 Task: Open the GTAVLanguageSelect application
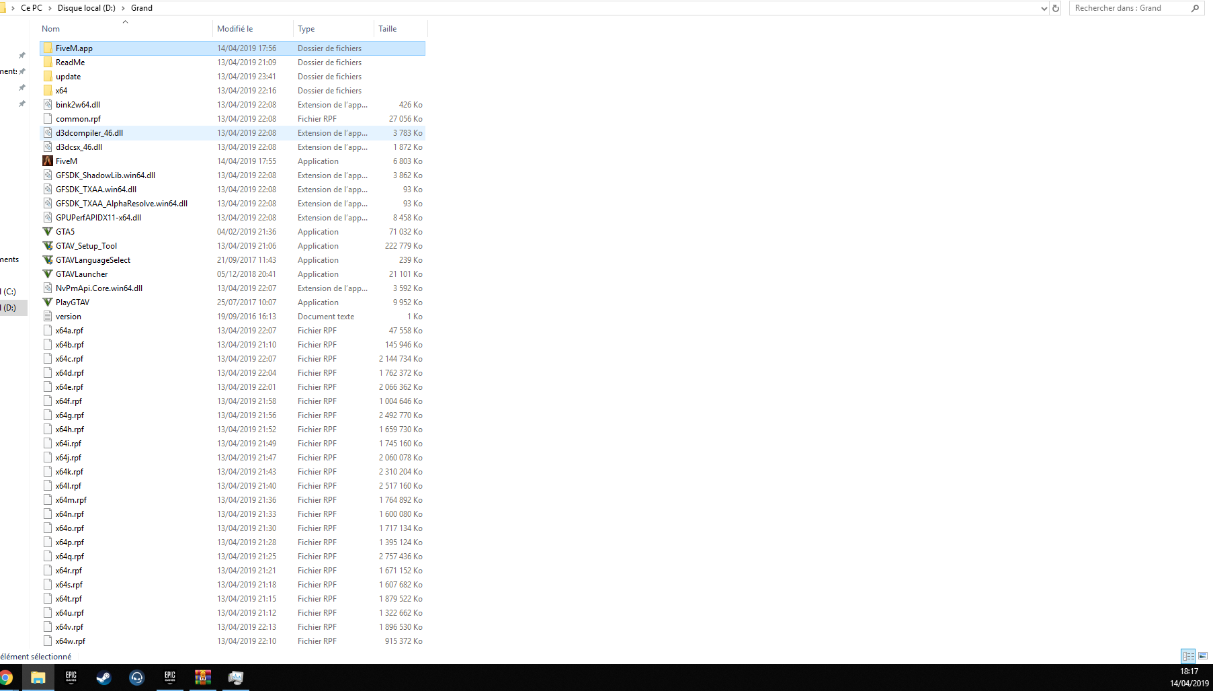tap(91, 259)
